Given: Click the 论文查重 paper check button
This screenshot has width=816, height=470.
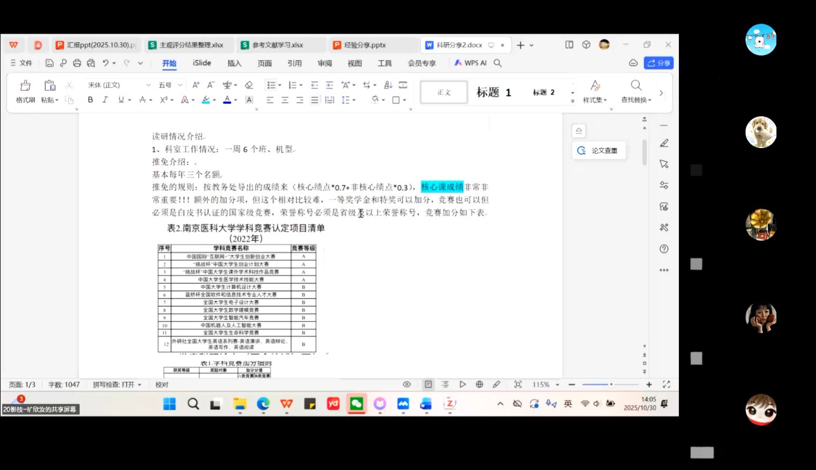Looking at the screenshot, I should coord(598,151).
